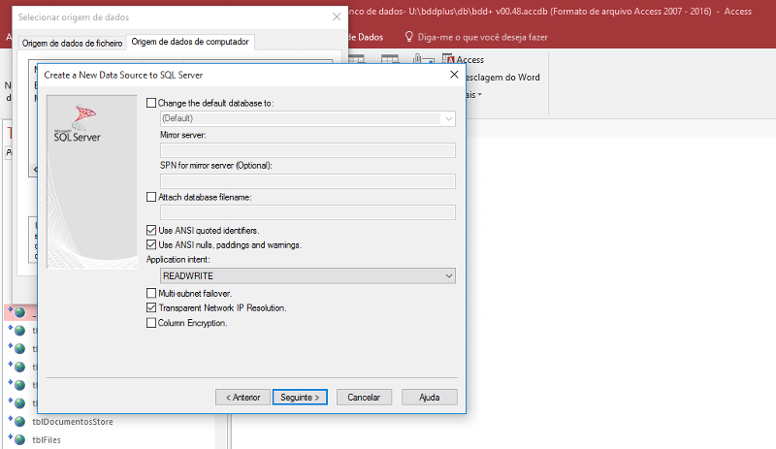Click the SQL Server logo image
The image size is (776, 449).
click(x=79, y=124)
